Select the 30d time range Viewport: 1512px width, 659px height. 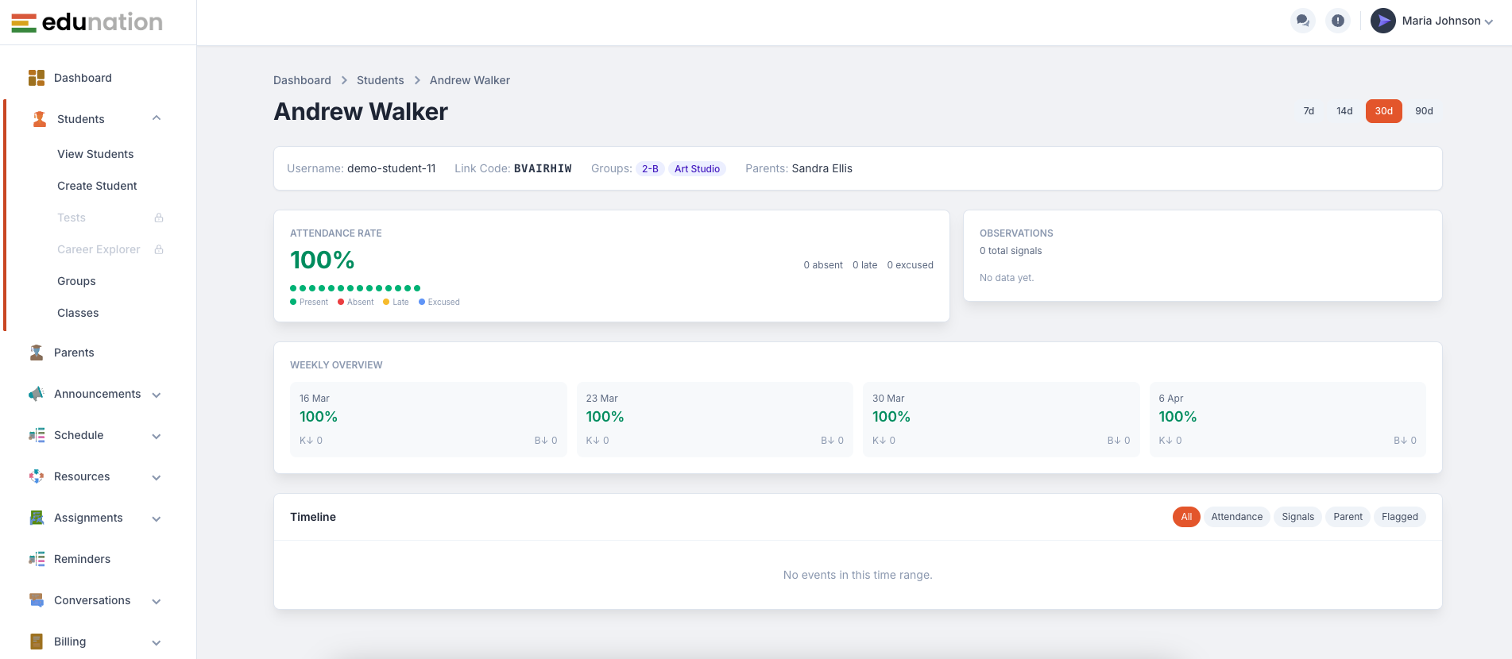pyautogui.click(x=1384, y=111)
